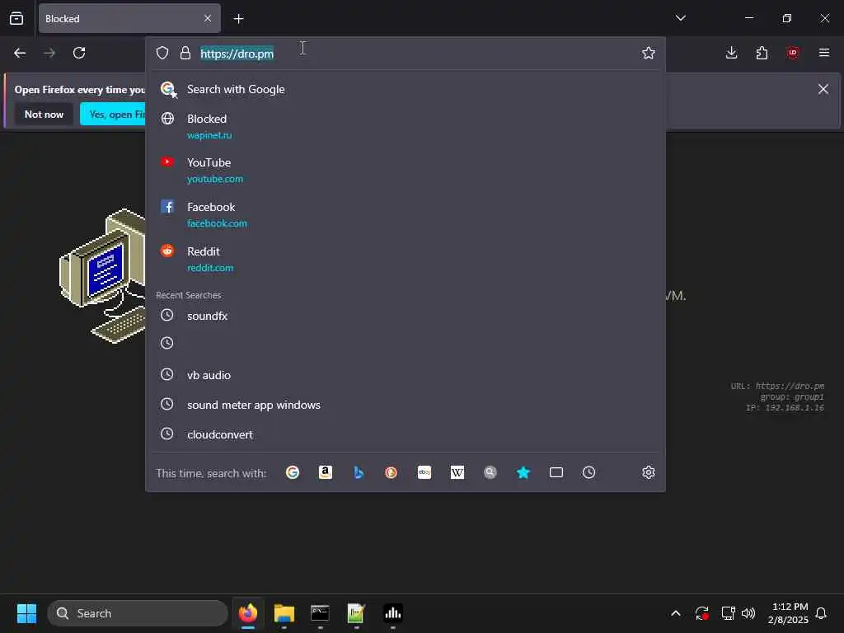844x633 pixels.
Task: Open the terminal icon in taskbar
Action: (x=321, y=613)
